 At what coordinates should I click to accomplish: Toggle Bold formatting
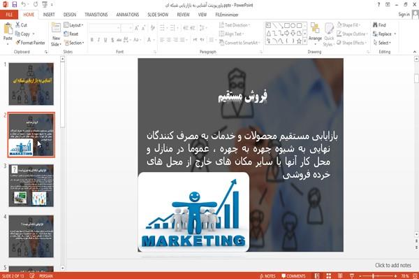(x=92, y=40)
